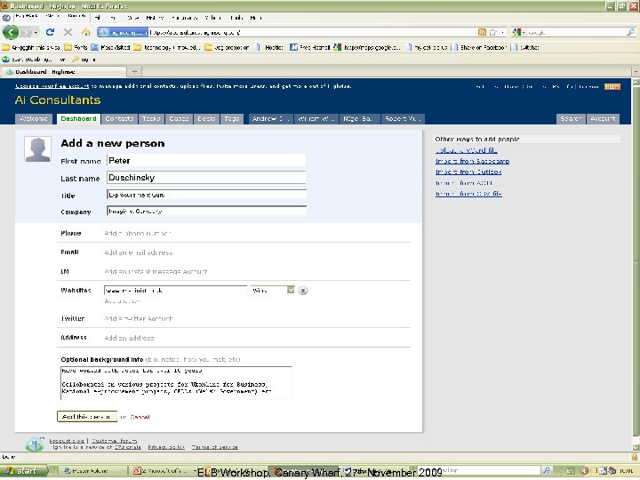Click Add a phone number placeholder
The width and height of the screenshot is (640, 480).
137,234
